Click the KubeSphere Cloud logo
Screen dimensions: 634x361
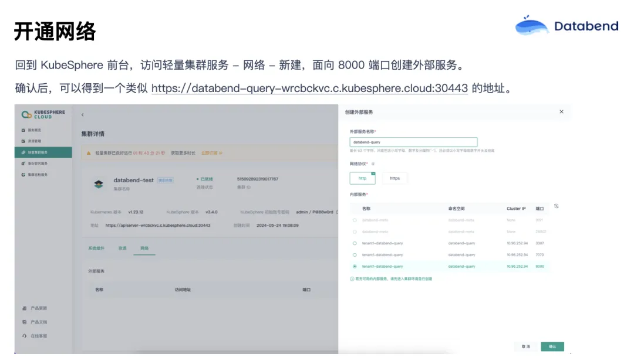(x=43, y=115)
